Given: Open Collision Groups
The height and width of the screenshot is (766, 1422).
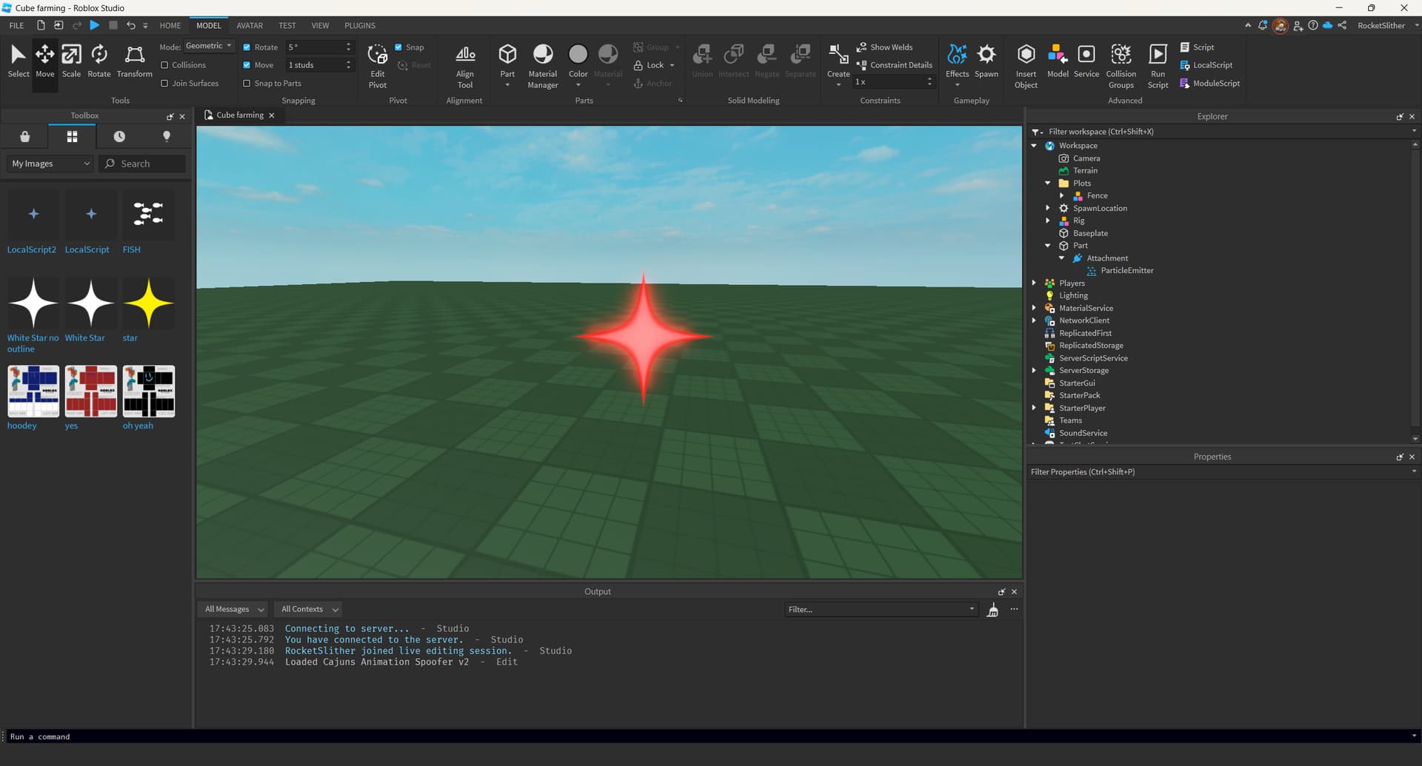Looking at the screenshot, I should [1121, 63].
